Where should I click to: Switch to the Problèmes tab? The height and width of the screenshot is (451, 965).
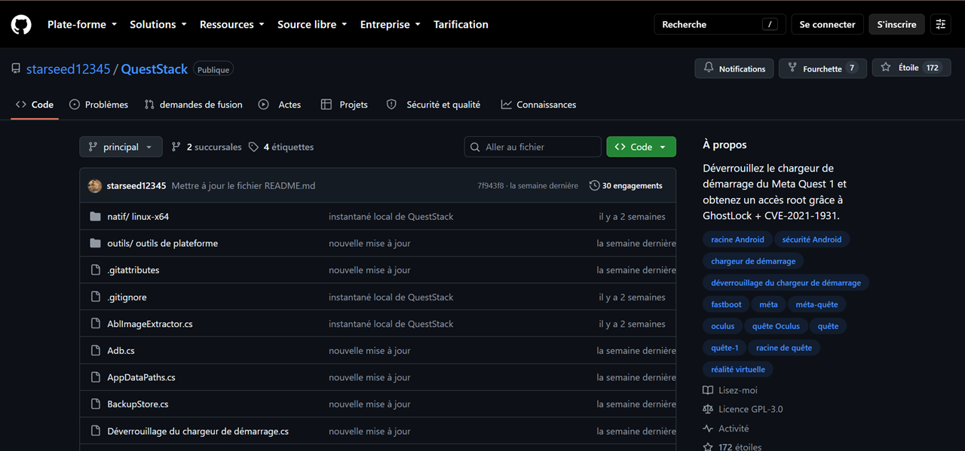[x=99, y=105]
